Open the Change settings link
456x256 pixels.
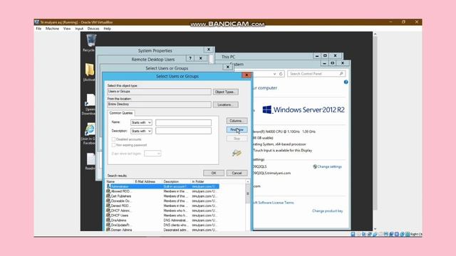329,166
